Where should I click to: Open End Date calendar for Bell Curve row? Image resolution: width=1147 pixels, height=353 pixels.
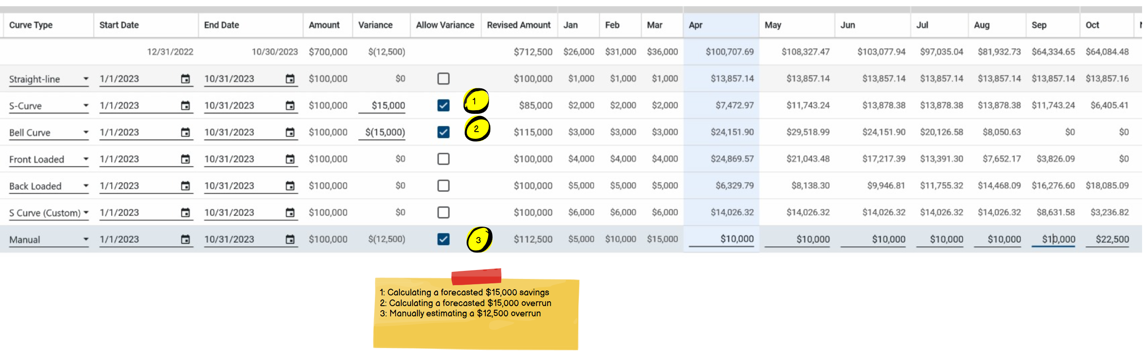[290, 133]
